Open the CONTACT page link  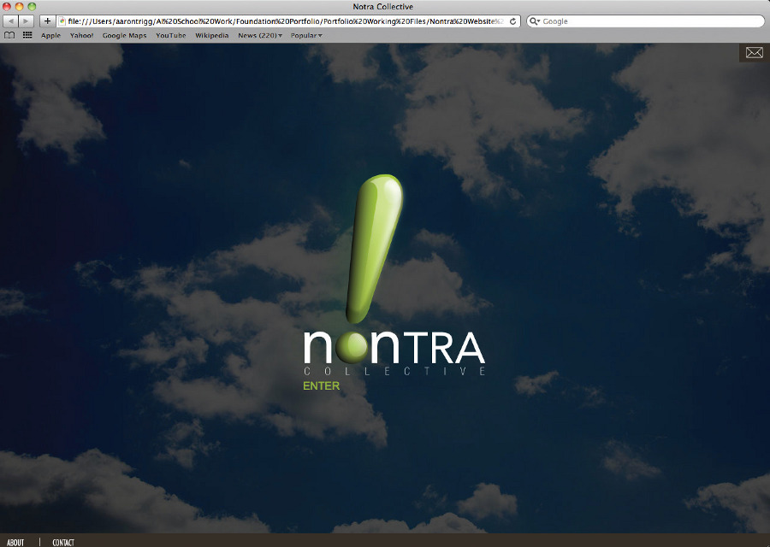62,541
